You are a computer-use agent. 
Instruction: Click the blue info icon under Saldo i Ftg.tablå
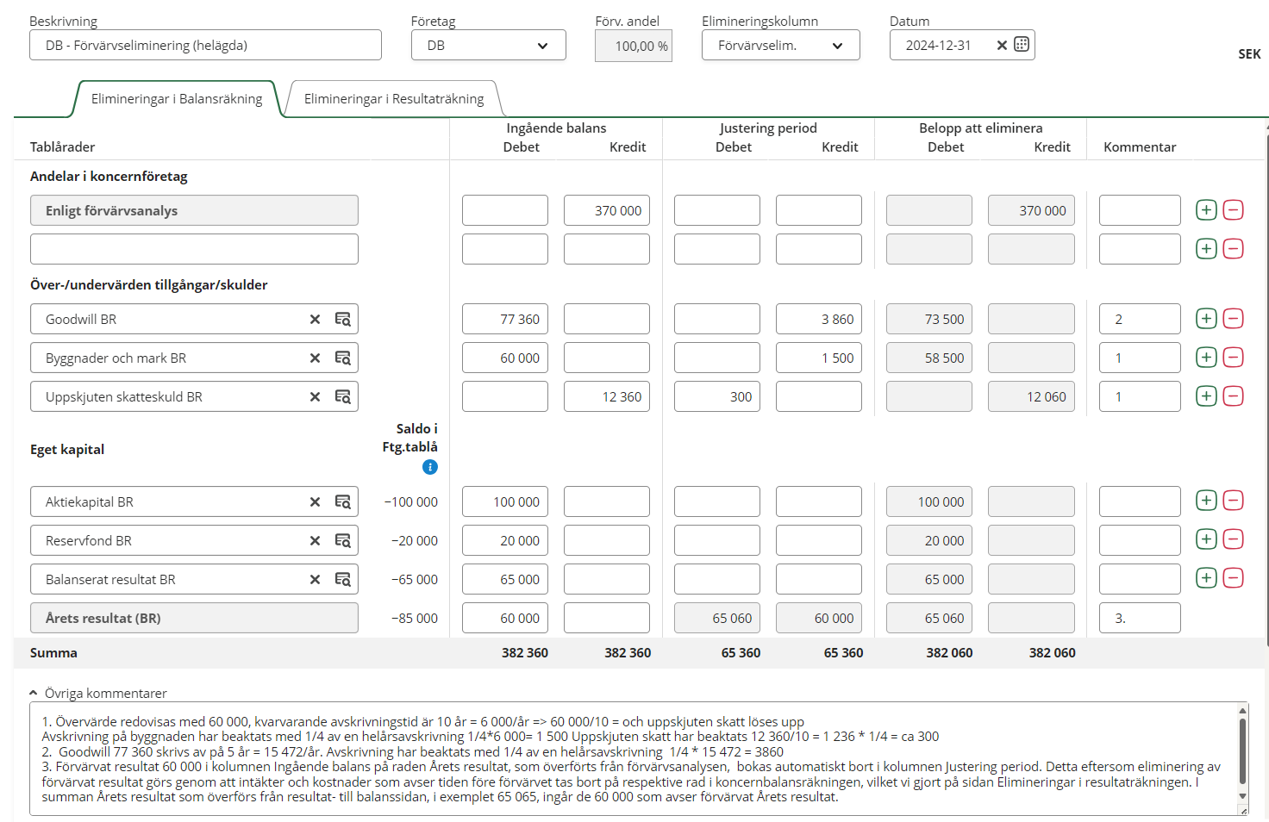click(x=430, y=467)
